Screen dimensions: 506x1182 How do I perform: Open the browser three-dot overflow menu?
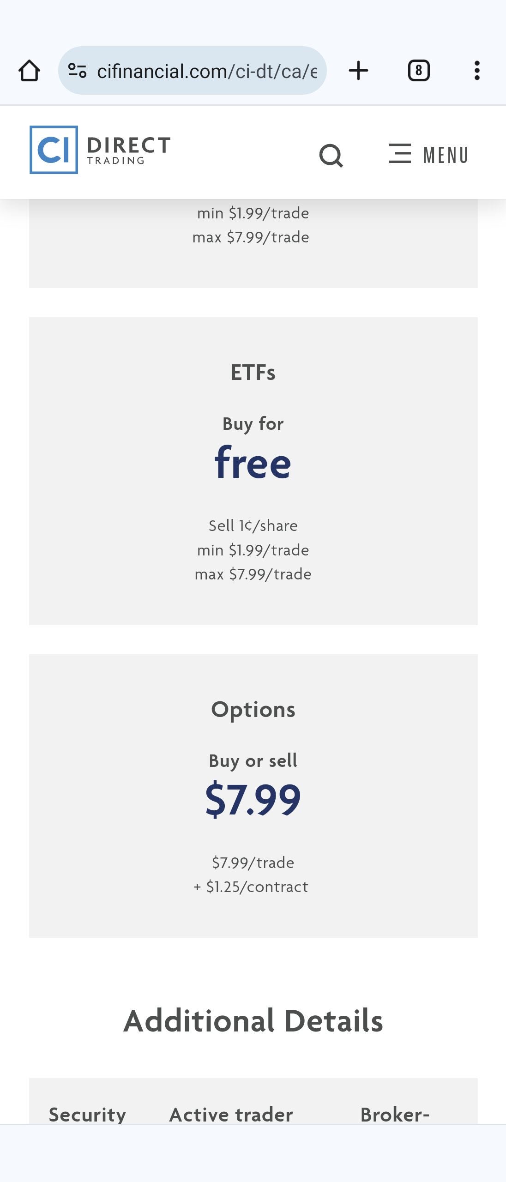(477, 70)
